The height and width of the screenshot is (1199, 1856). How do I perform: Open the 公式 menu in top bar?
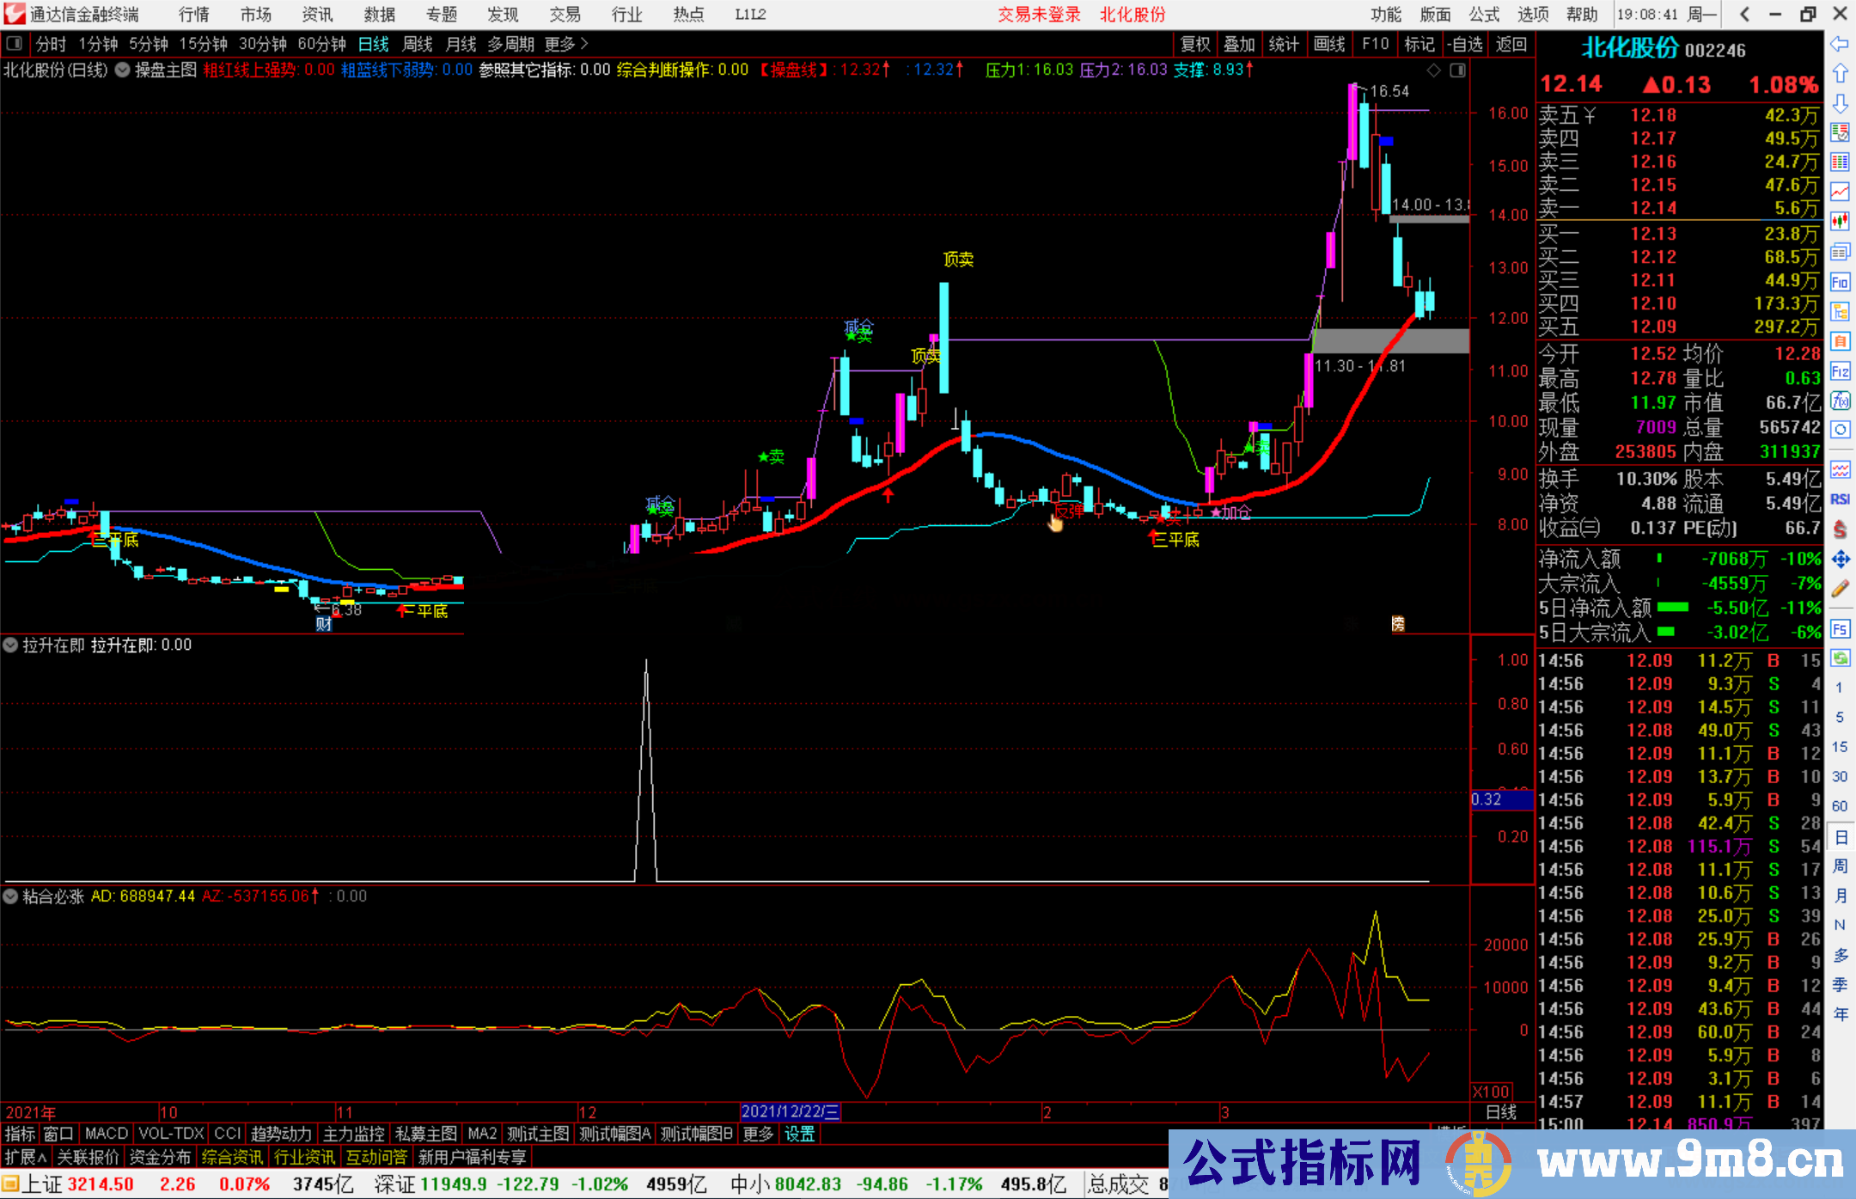1483,14
